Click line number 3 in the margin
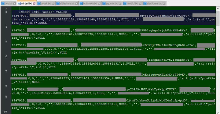This screenshot has height=114, width=220. [x=6, y=12]
